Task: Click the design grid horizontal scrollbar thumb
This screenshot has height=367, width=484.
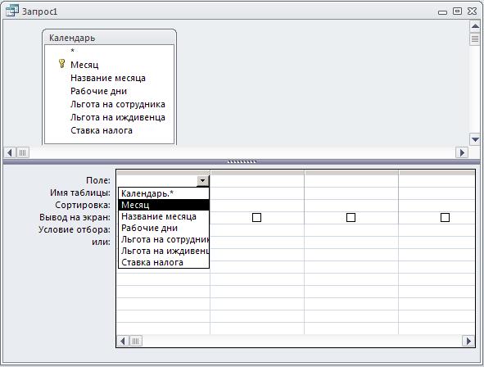Action: [x=135, y=341]
